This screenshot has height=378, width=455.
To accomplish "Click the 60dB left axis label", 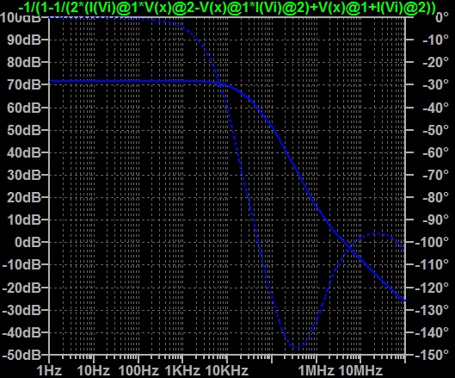I will point(24,108).
